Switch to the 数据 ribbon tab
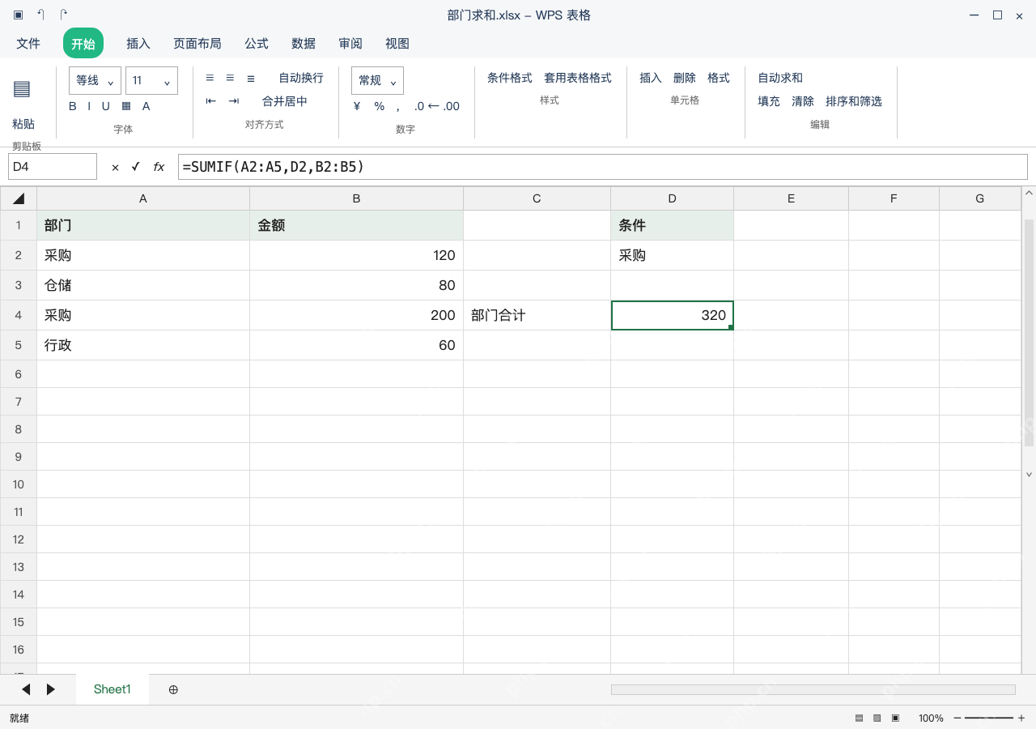 click(304, 44)
